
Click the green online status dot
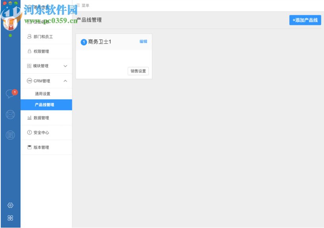pyautogui.click(x=10, y=36)
